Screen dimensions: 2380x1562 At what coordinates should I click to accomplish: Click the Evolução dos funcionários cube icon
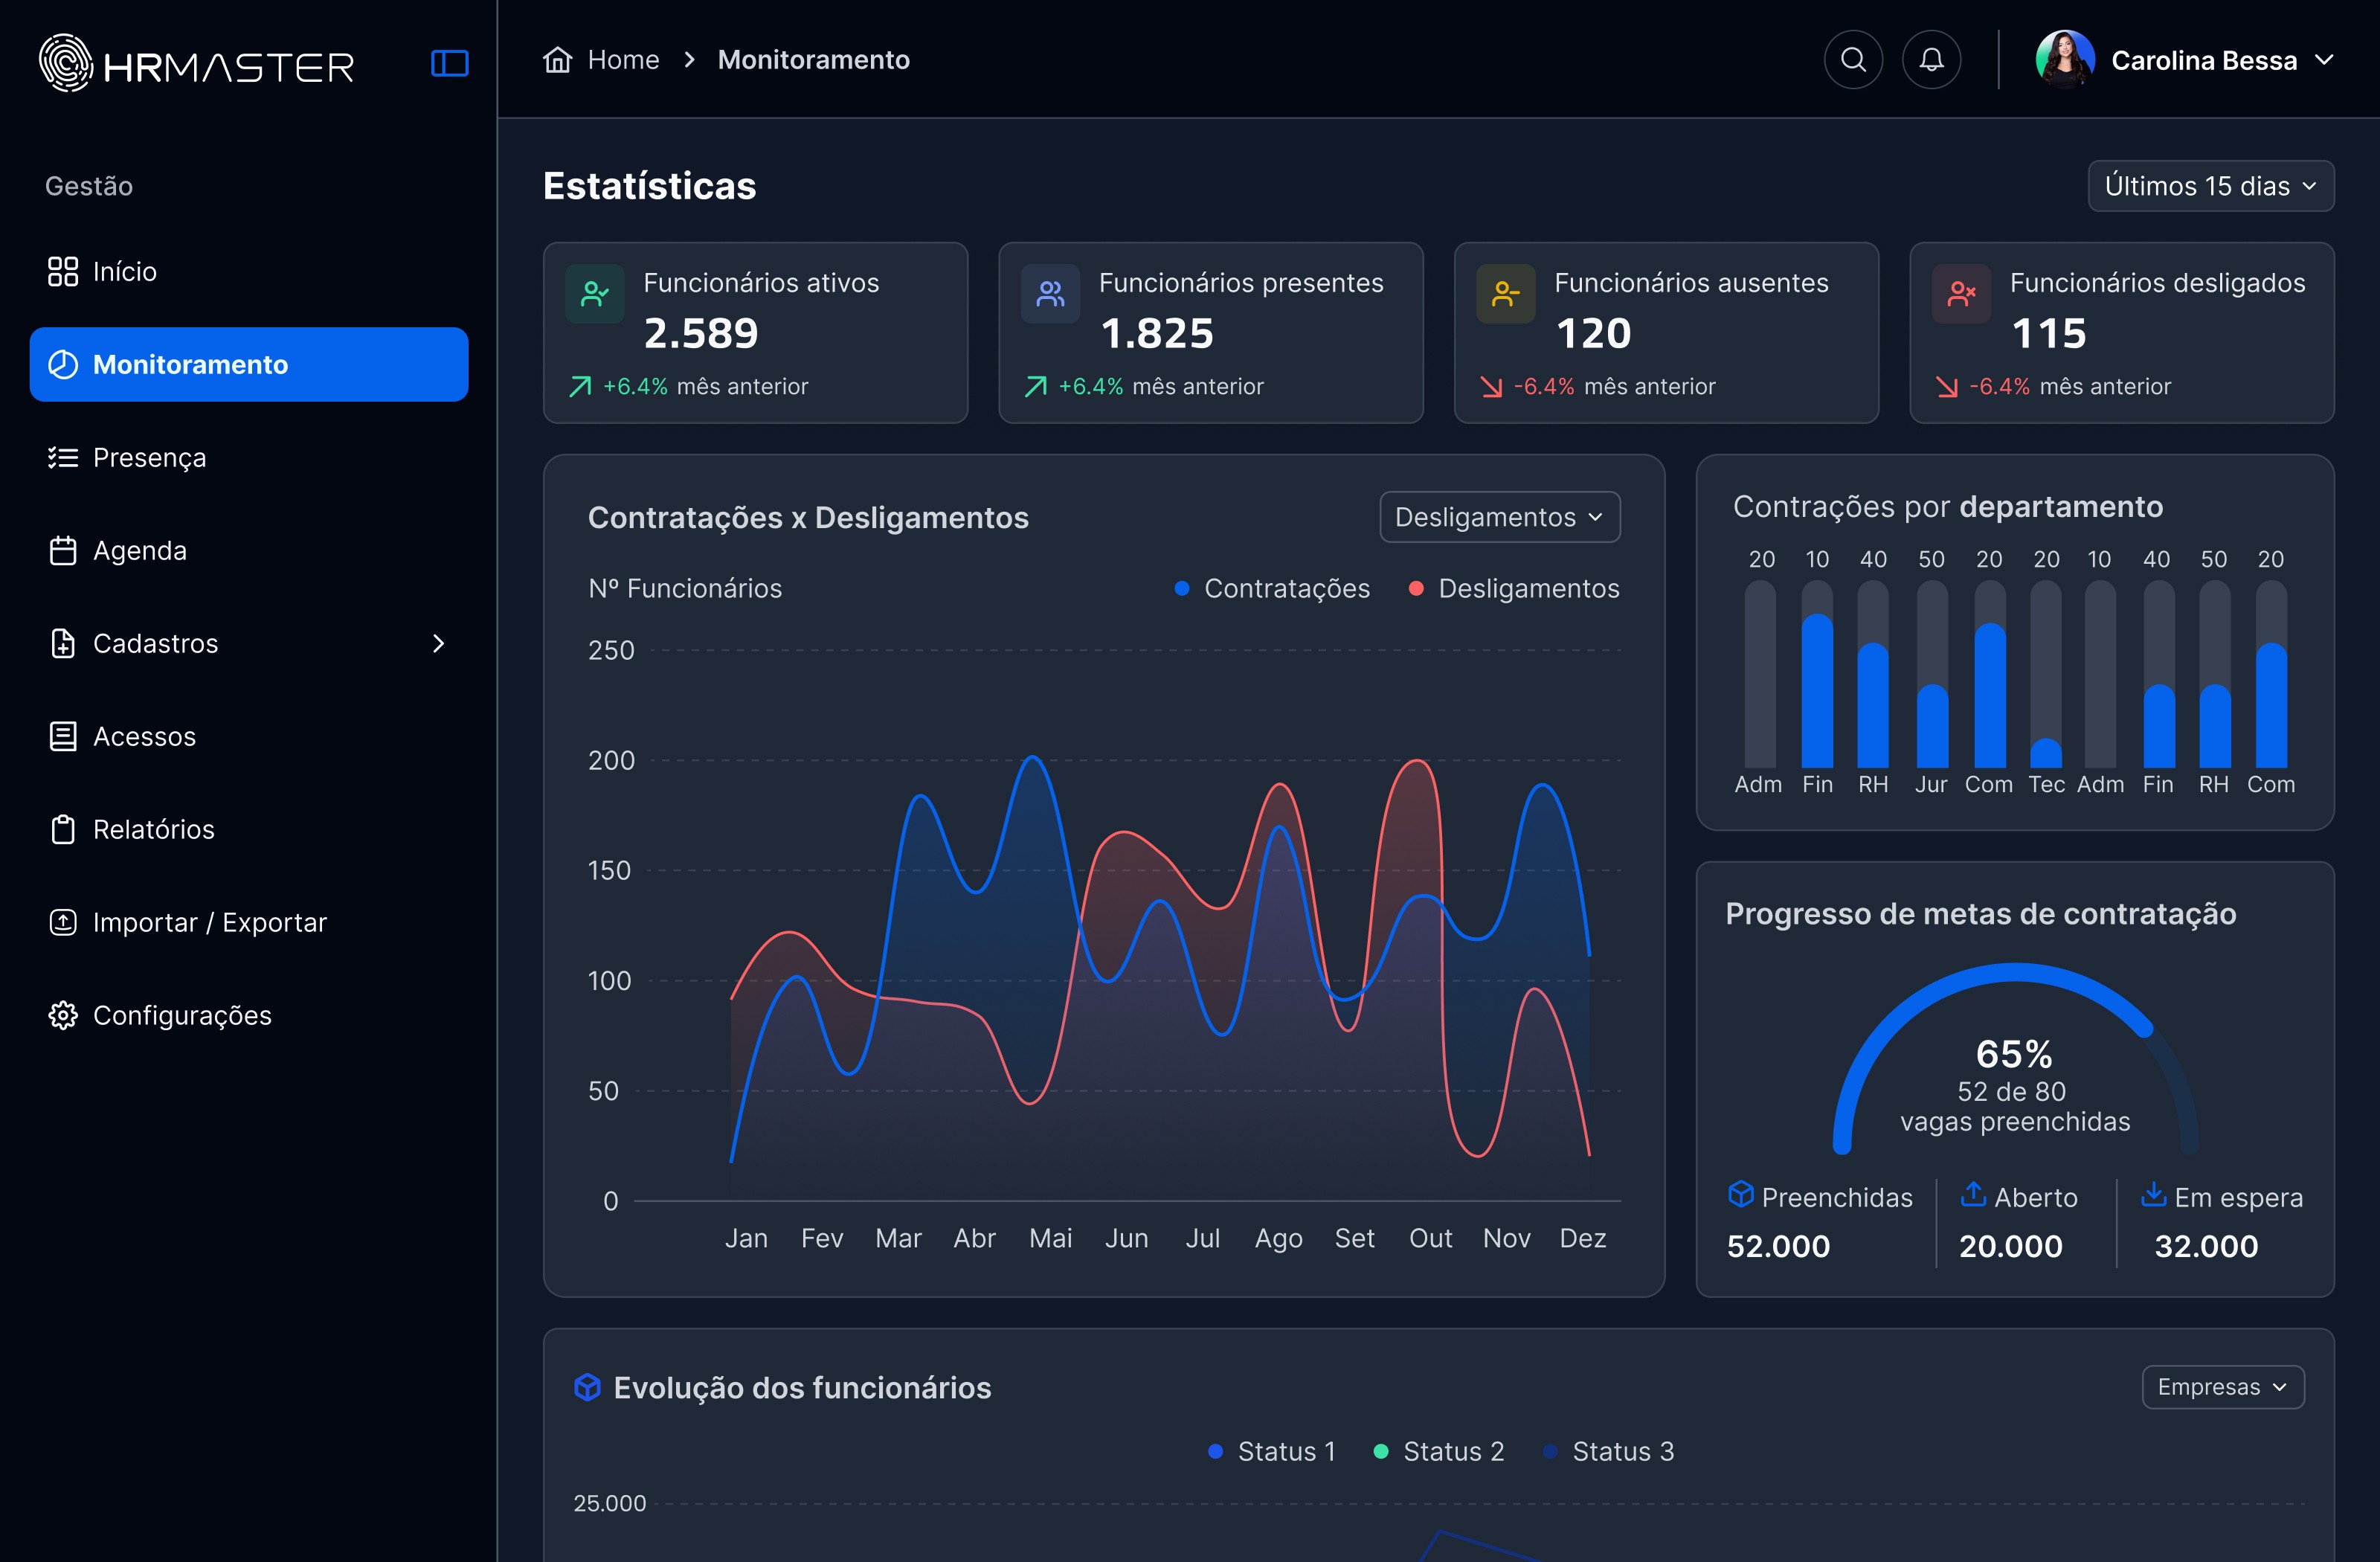pos(588,1387)
